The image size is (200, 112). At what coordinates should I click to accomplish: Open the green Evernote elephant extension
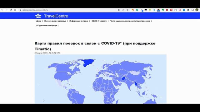[163, 10]
